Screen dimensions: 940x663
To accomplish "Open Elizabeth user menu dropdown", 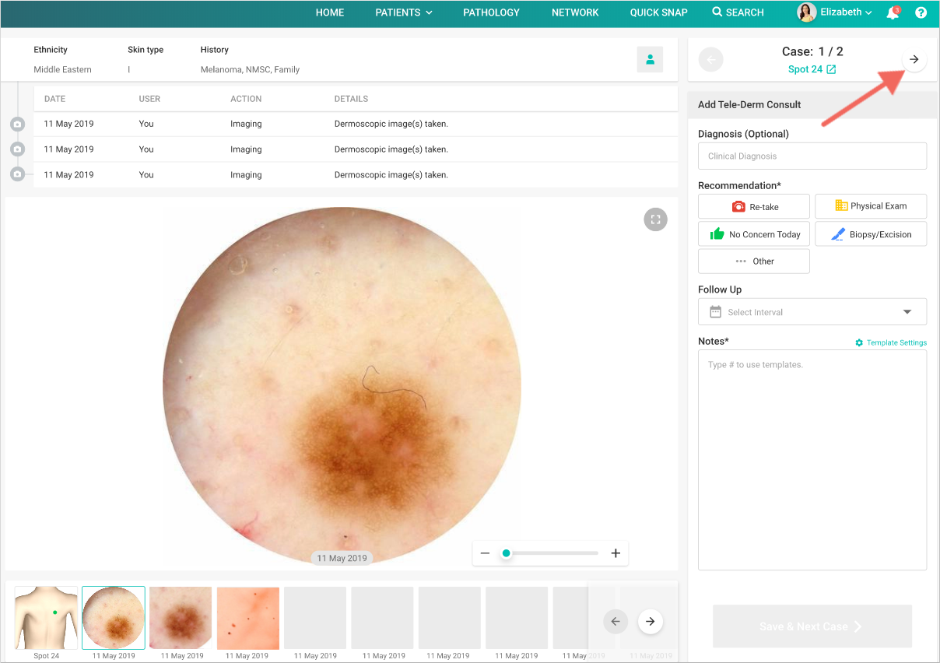I will (845, 12).
